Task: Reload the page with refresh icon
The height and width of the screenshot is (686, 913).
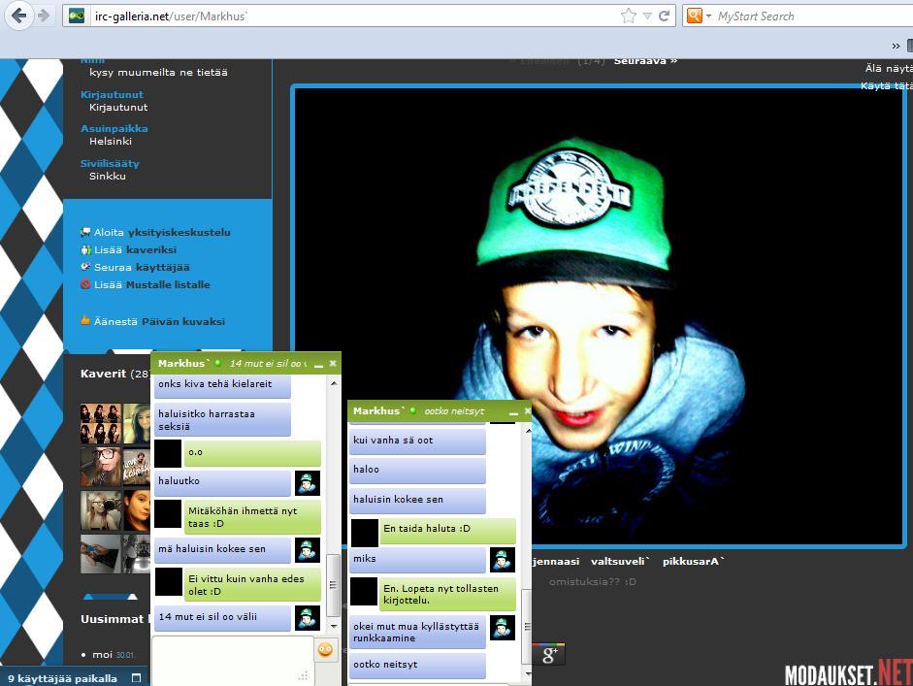Action: coord(664,16)
